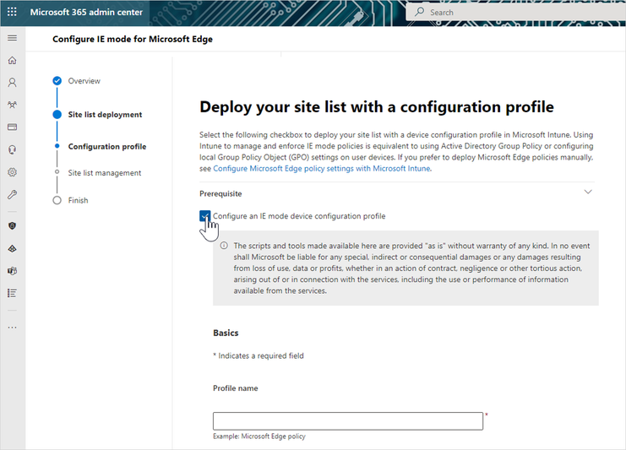
Task: Open the app launcher waffle icon
Action: 12,12
